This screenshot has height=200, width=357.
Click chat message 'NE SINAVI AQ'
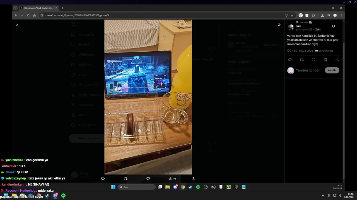(38, 184)
